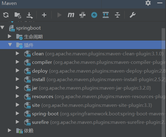
Task: Select the springboot project label
Action: [28, 28]
